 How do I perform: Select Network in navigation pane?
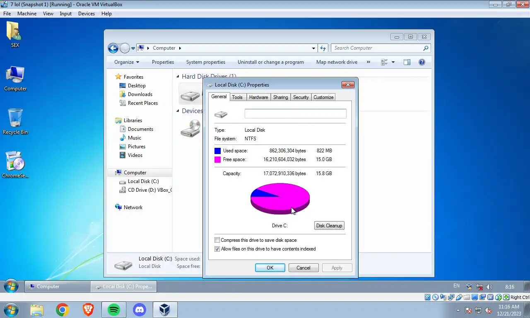coord(133,207)
